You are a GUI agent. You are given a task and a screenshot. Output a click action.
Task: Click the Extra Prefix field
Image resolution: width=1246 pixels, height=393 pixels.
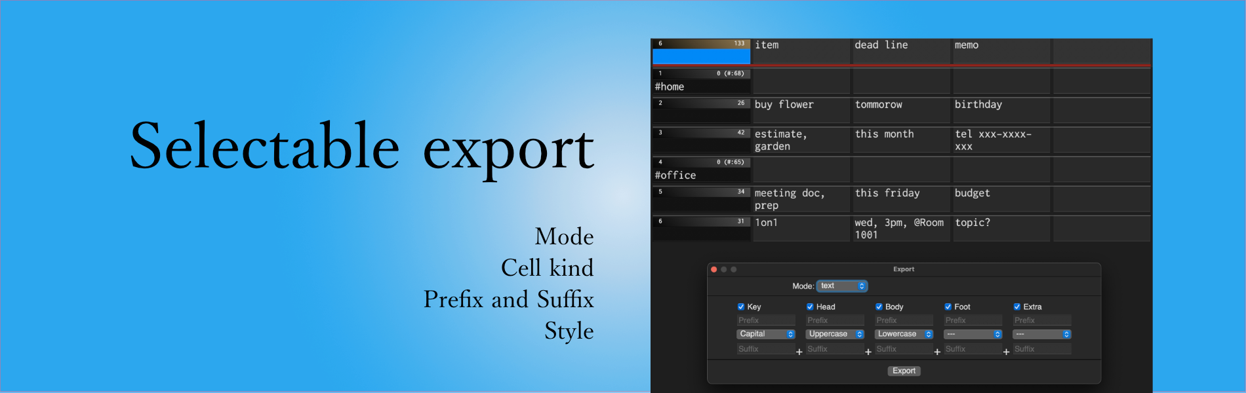coord(1042,320)
